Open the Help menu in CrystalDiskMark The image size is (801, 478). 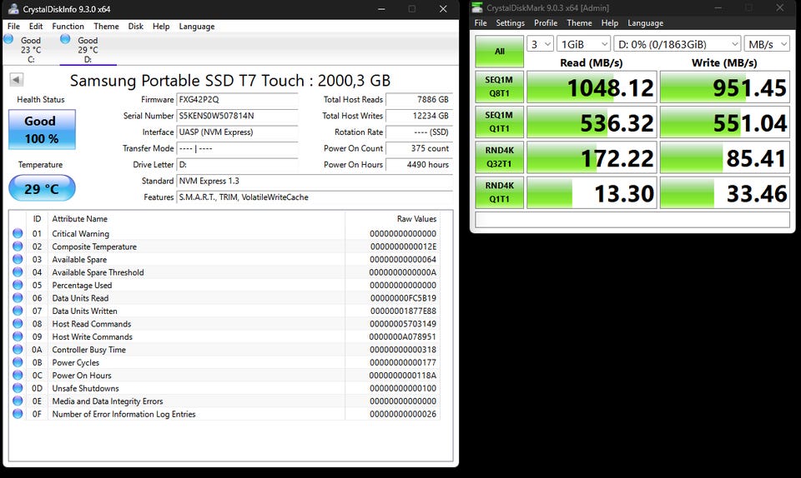pyautogui.click(x=609, y=23)
